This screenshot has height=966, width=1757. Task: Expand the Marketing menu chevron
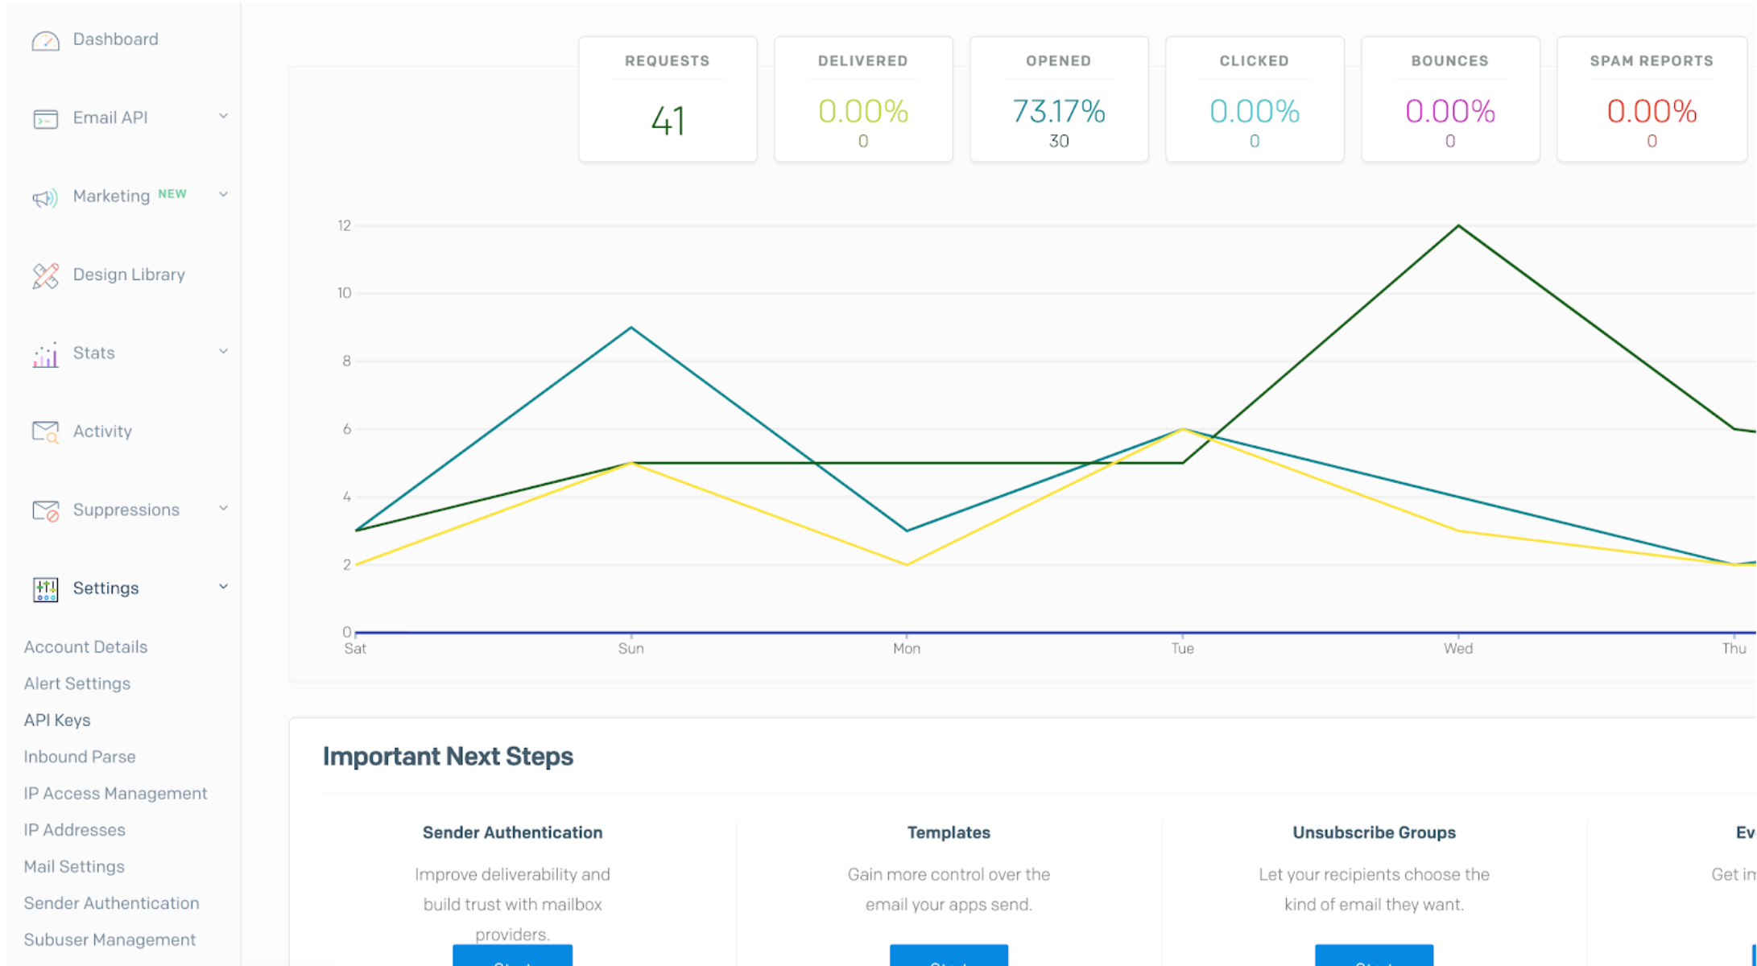click(223, 195)
